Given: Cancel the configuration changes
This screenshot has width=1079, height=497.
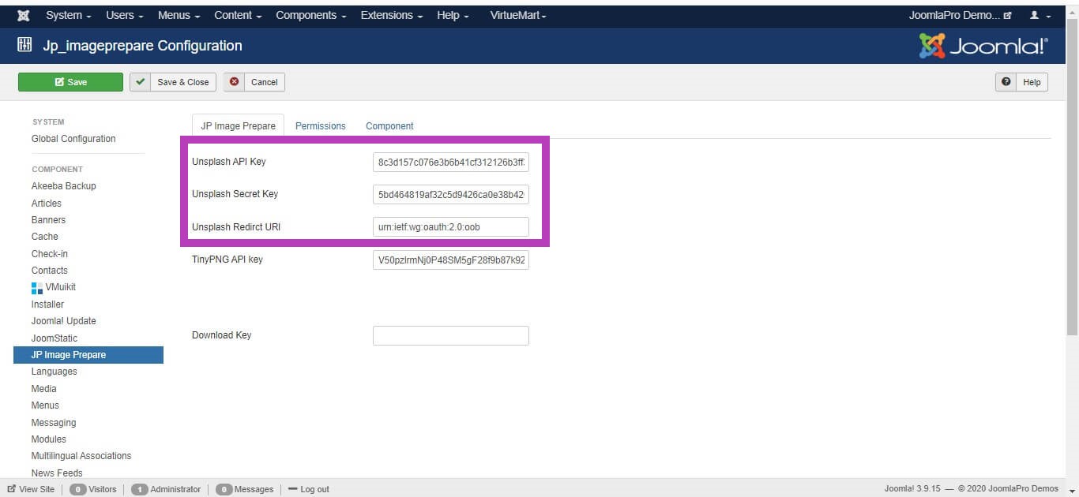Looking at the screenshot, I should coord(254,82).
